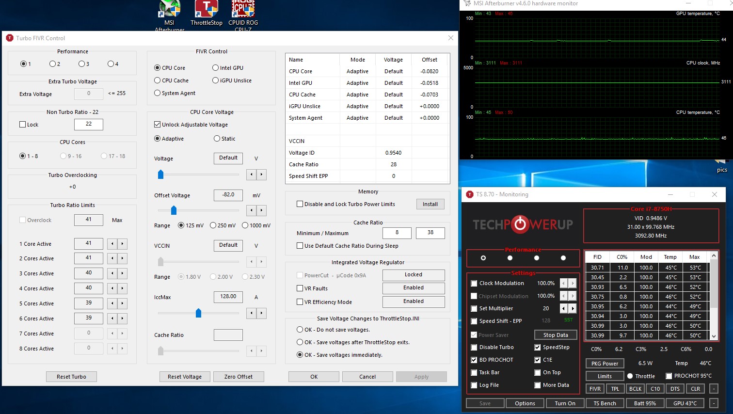This screenshot has height=414, width=733.
Task: Toggle Unlock Adjustable Voltage checkbox
Action: [x=191, y=125]
